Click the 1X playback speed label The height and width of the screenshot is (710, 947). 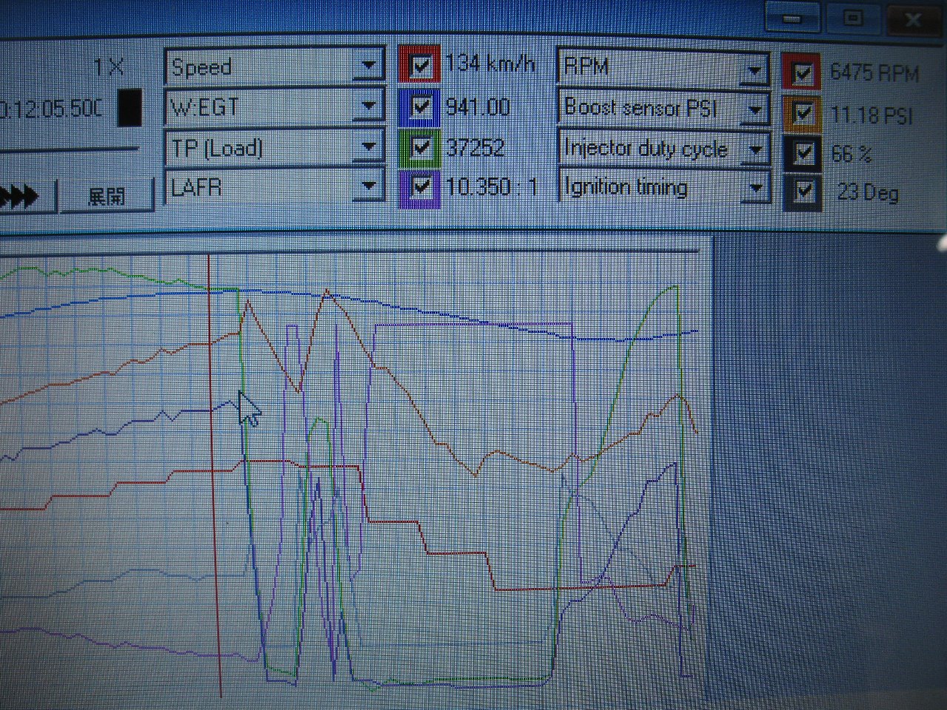point(109,67)
